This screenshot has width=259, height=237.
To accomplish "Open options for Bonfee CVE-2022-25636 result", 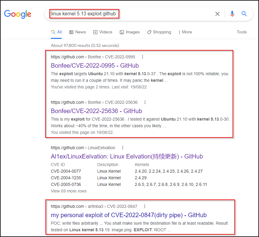I will (x=145, y=102).
